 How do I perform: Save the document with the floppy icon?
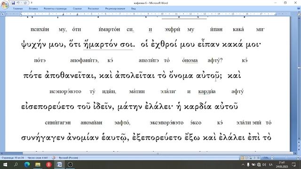tap(13, 3)
